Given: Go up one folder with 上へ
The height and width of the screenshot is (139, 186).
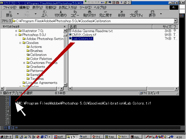Looking at the screenshot, I should point(44,14).
